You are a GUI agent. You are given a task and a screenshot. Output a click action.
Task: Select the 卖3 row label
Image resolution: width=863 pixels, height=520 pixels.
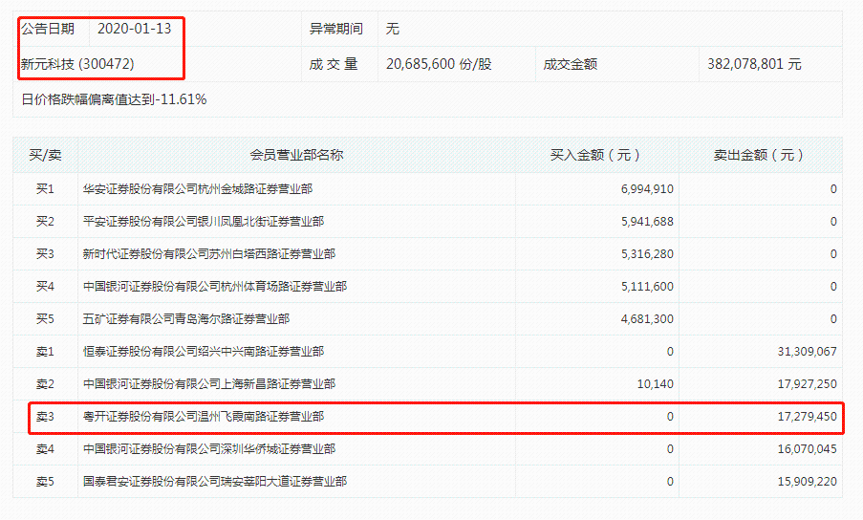click(x=45, y=417)
